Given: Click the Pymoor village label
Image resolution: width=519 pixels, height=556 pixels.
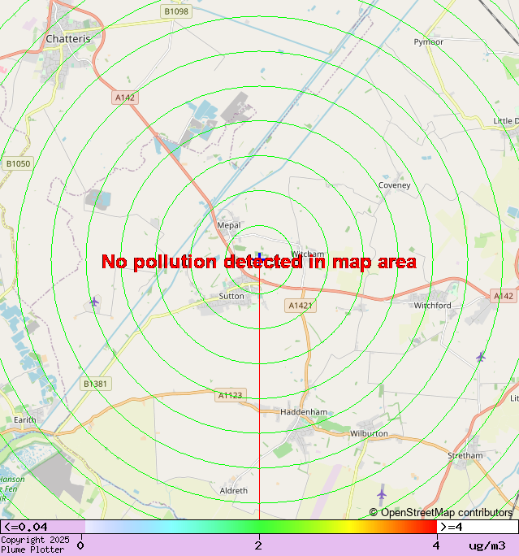Looking at the screenshot, I should pos(429,41).
